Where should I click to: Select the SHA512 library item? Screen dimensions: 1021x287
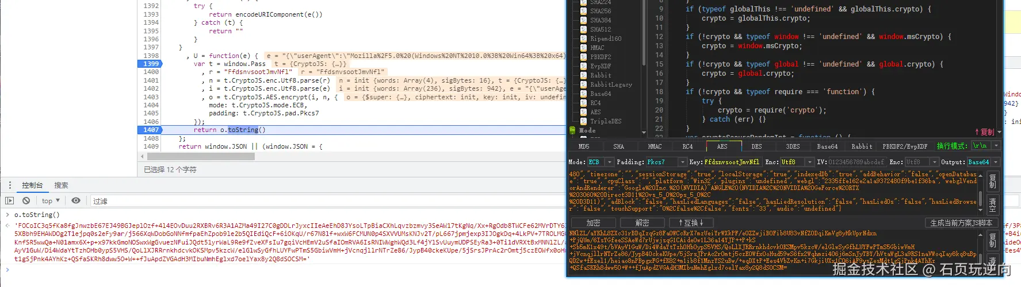[x=601, y=29]
